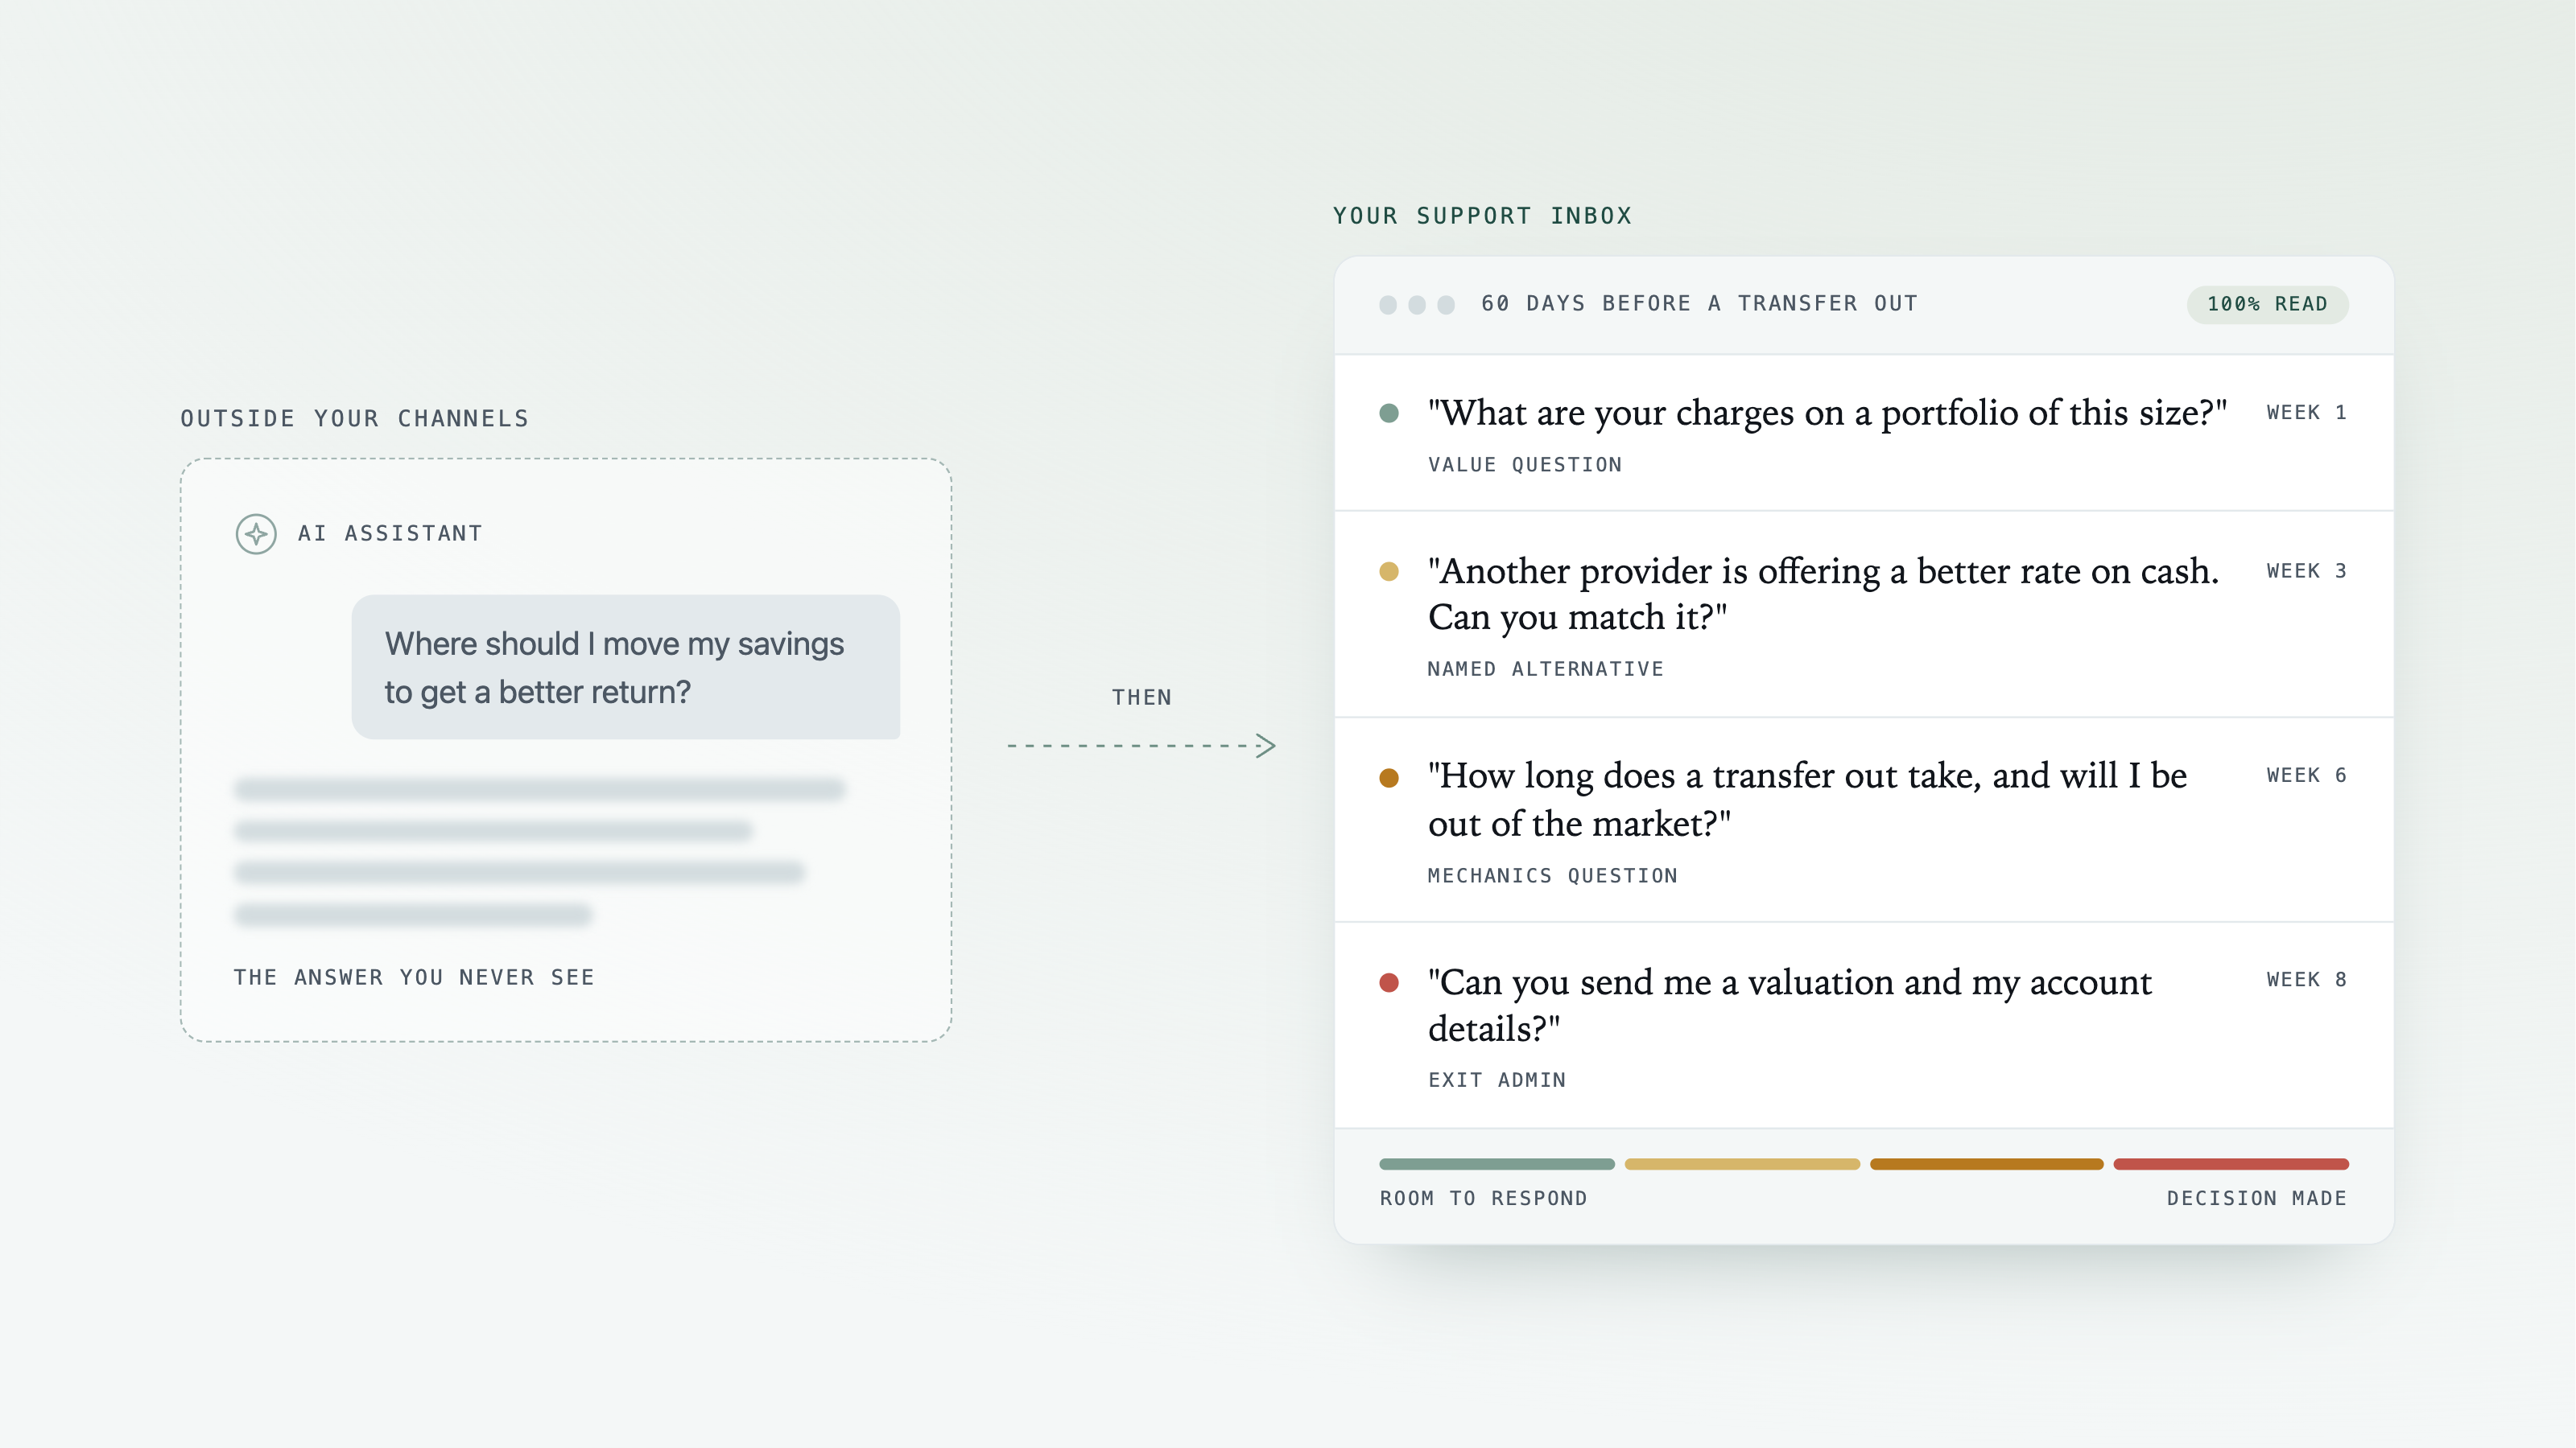
Task: Open the "Can you send me a valuation" message
Action: tap(1864, 1026)
